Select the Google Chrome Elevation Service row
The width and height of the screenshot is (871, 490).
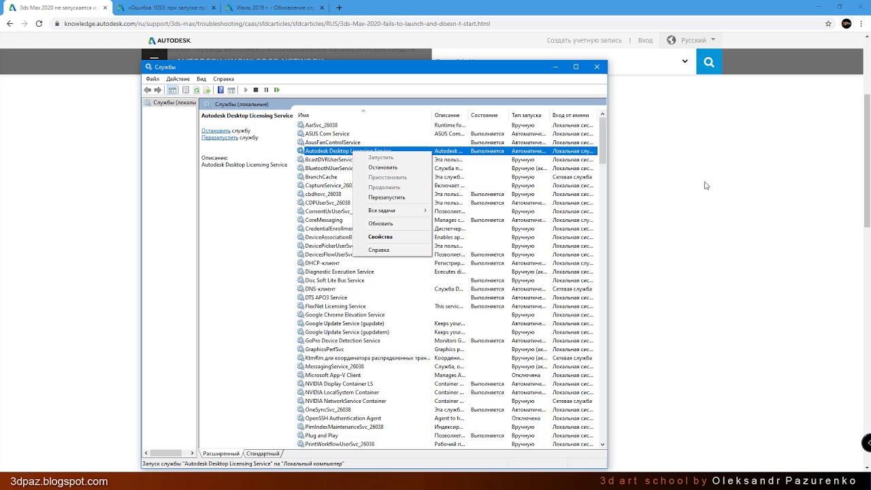(x=446, y=315)
